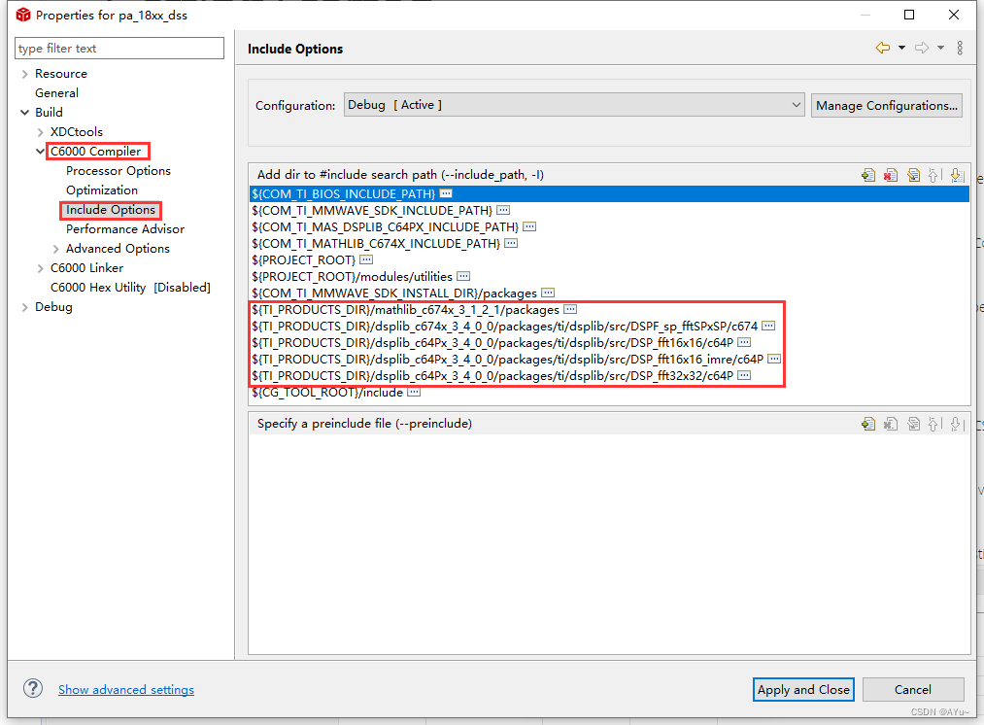Viewport: 984px width, 725px height.
Task: Select Processor Options page
Action: click(118, 171)
